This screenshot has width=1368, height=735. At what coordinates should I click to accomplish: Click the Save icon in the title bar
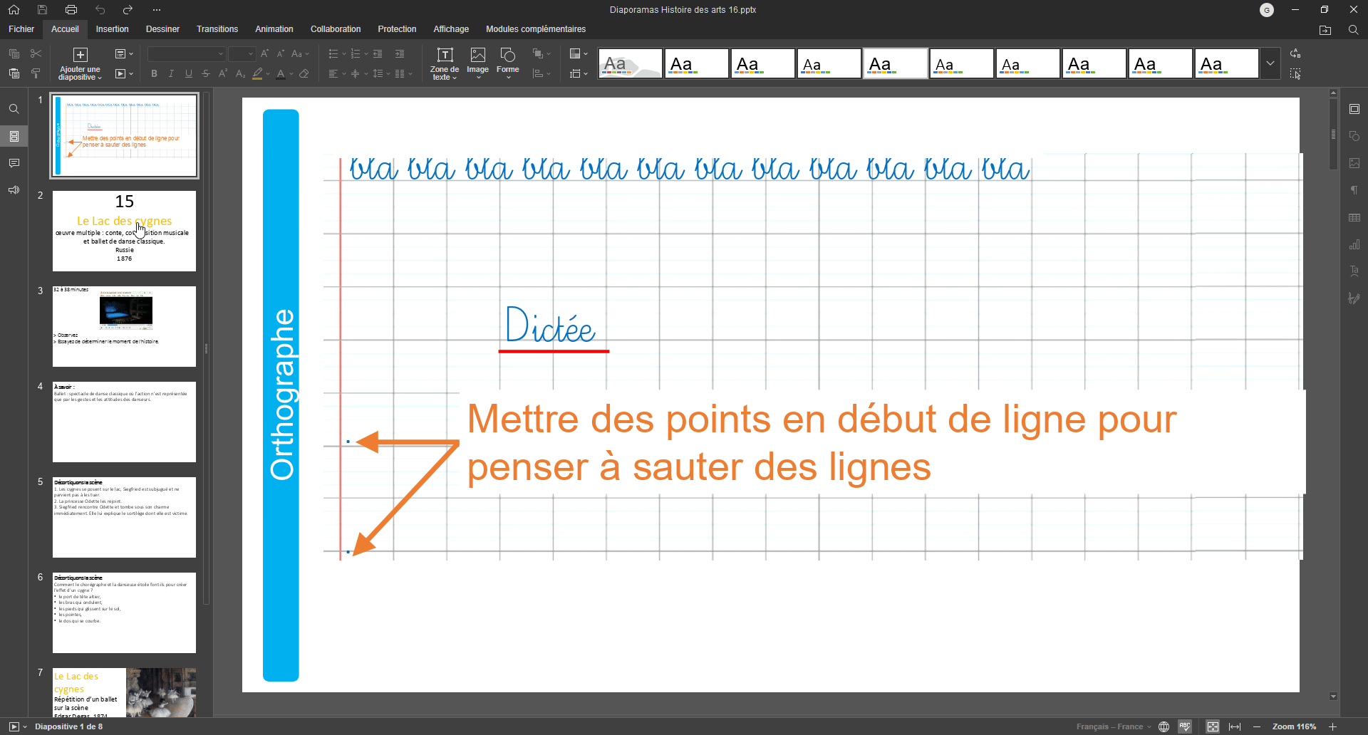click(43, 9)
